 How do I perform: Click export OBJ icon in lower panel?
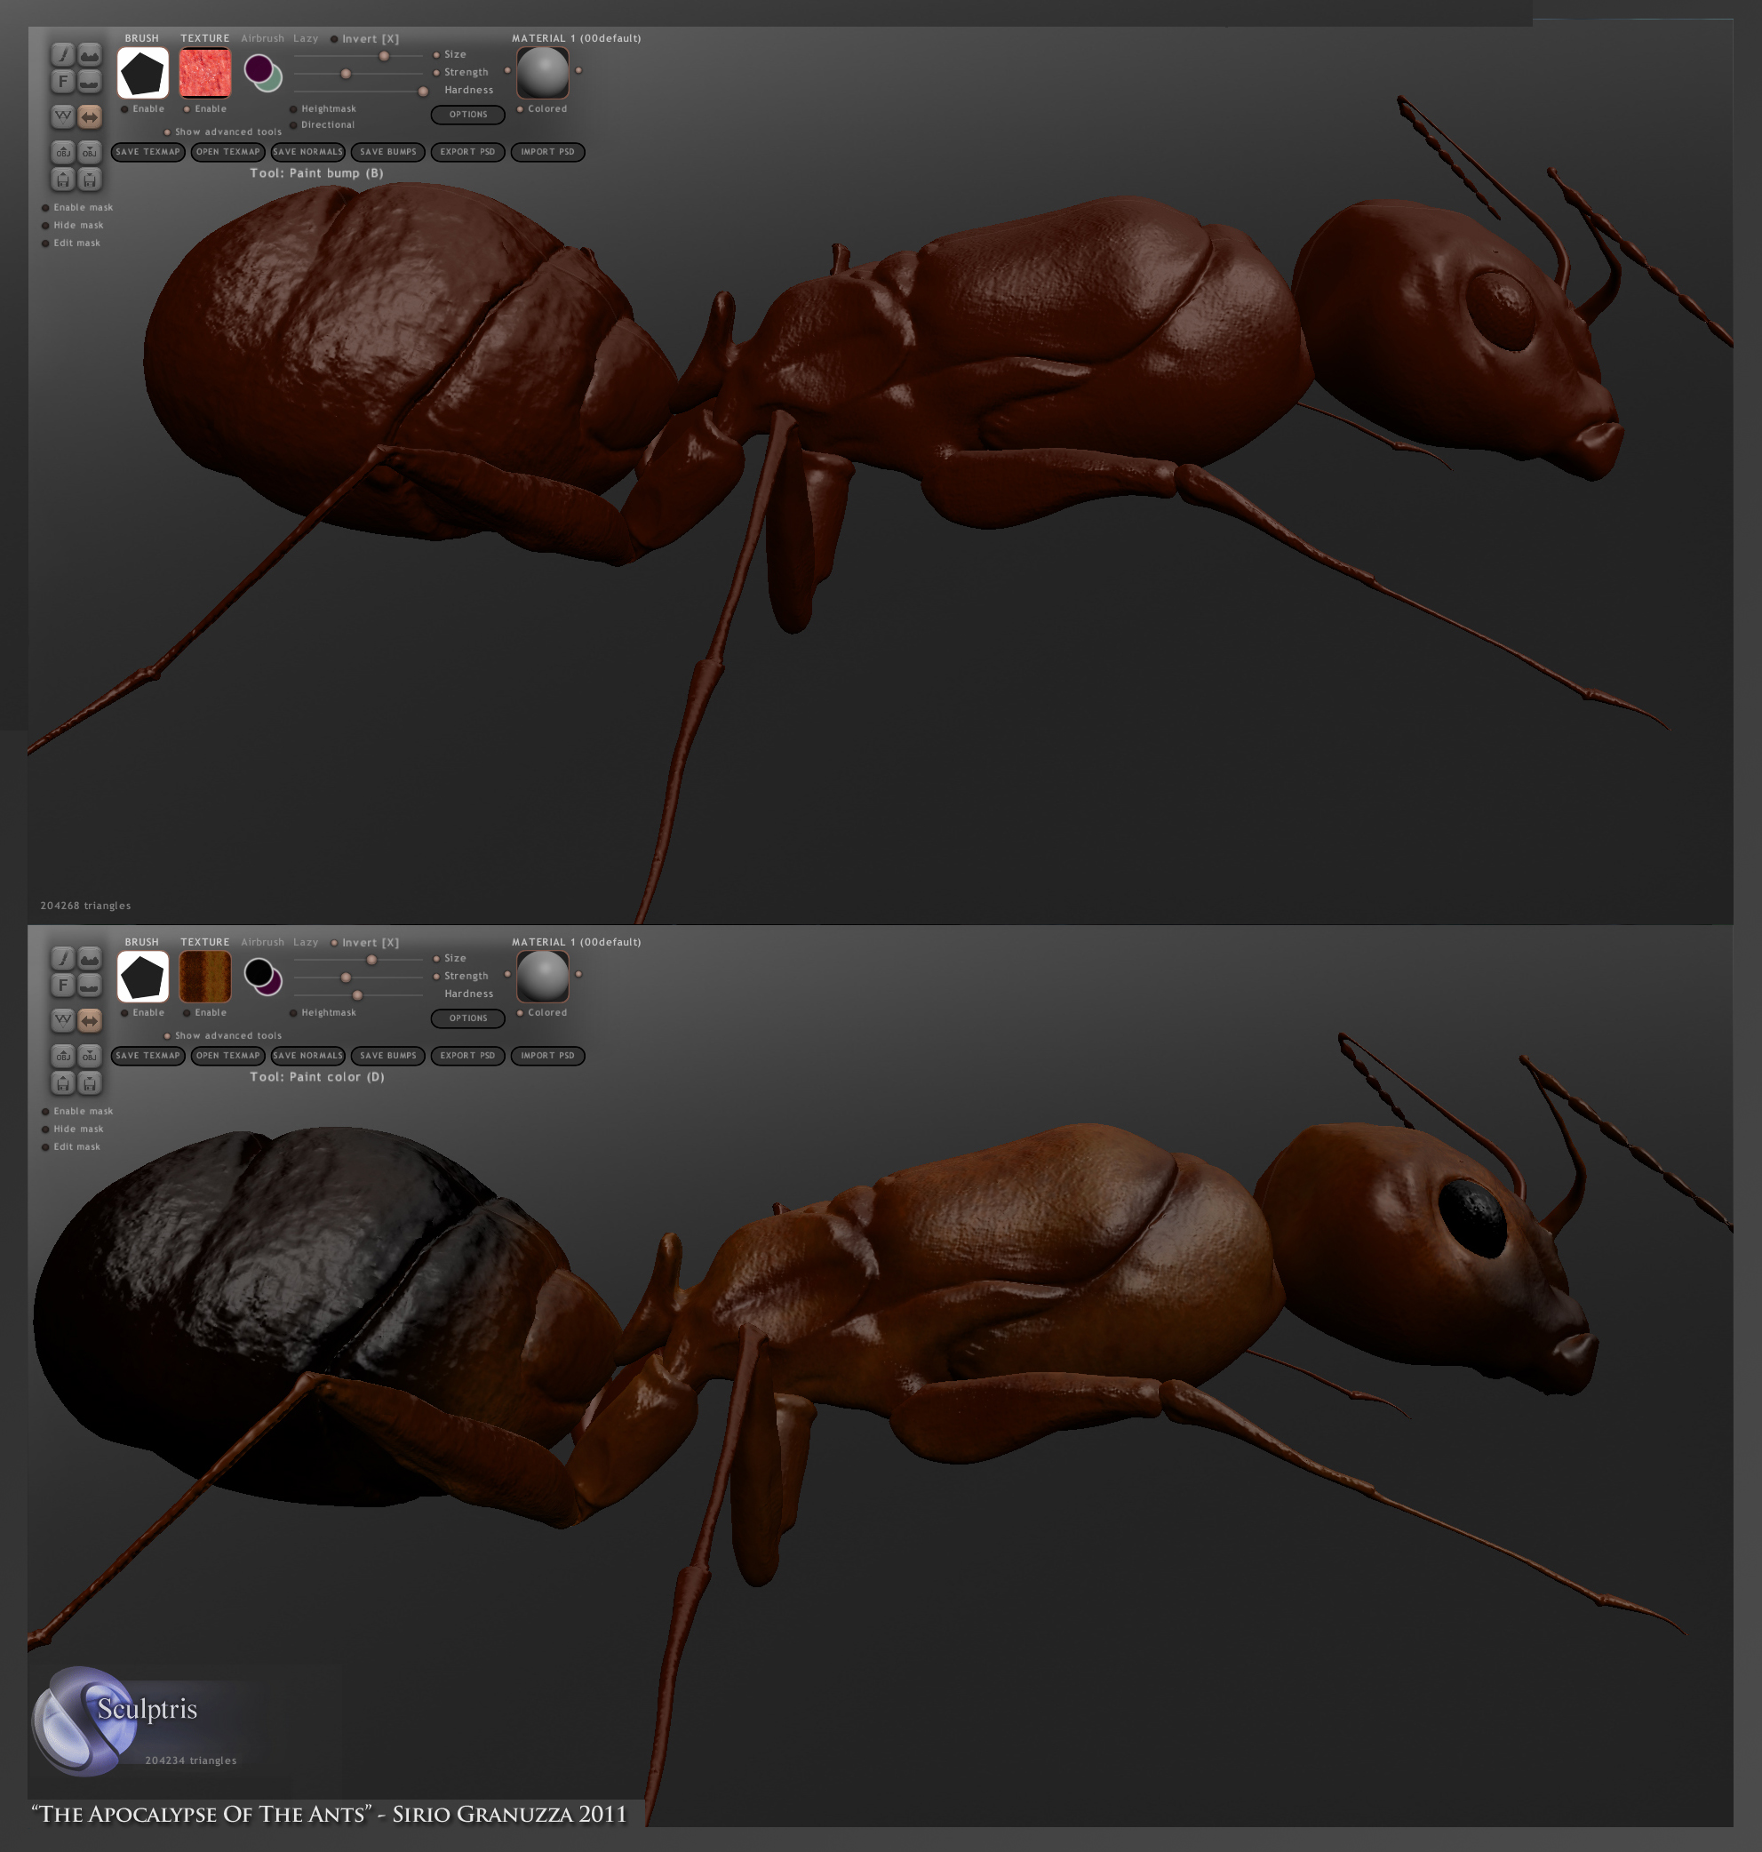(x=89, y=1056)
